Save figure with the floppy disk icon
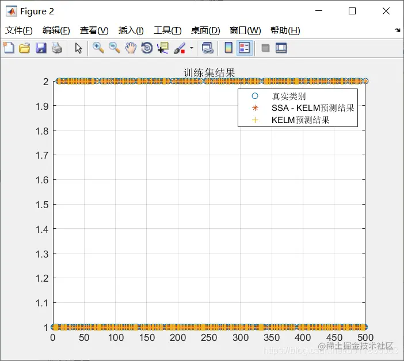 (x=41, y=48)
